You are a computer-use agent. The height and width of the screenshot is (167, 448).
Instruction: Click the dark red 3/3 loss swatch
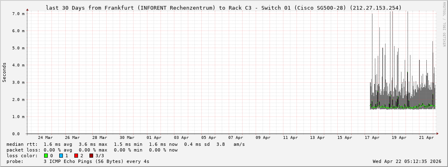[91, 156]
